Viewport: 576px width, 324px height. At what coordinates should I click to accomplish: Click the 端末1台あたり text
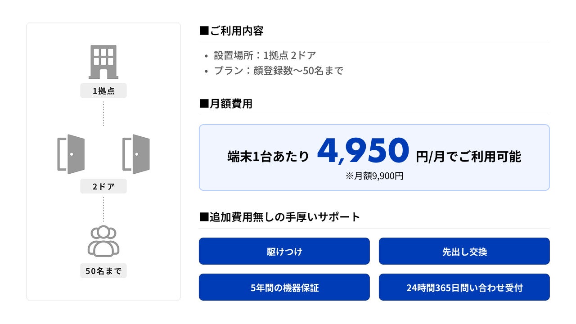[269, 156]
